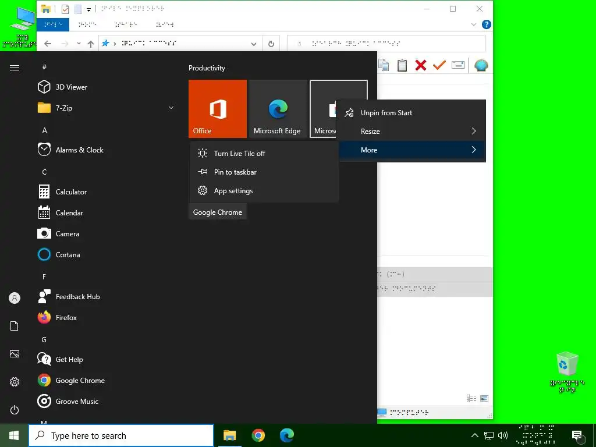This screenshot has height=447, width=596.
Task: Open Explorer's recent locations dropdown
Action: tap(79, 44)
